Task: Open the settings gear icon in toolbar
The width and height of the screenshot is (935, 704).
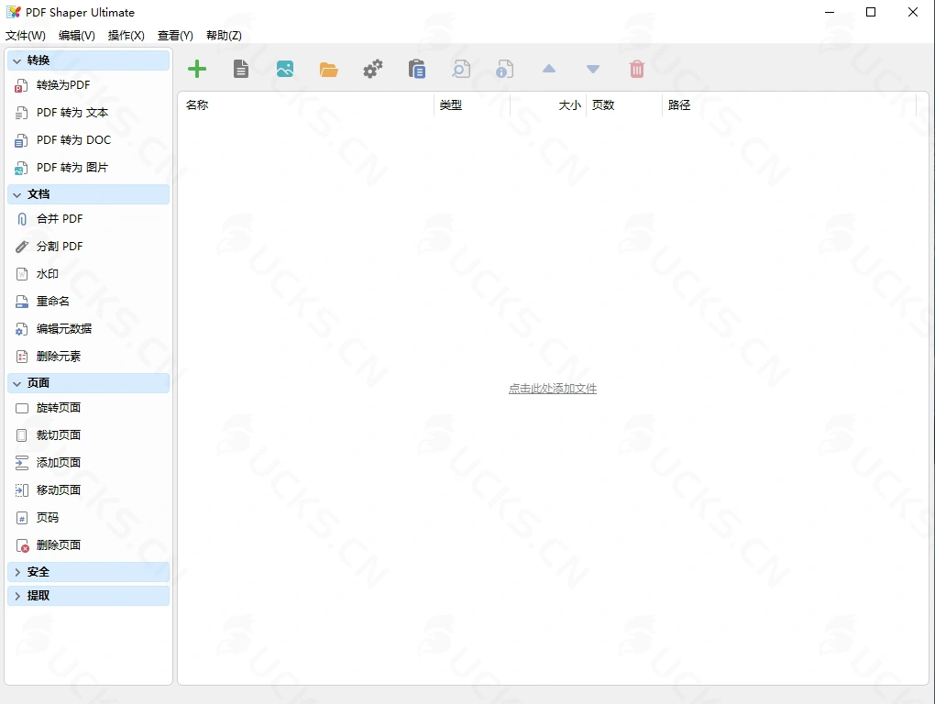Action: 372,68
